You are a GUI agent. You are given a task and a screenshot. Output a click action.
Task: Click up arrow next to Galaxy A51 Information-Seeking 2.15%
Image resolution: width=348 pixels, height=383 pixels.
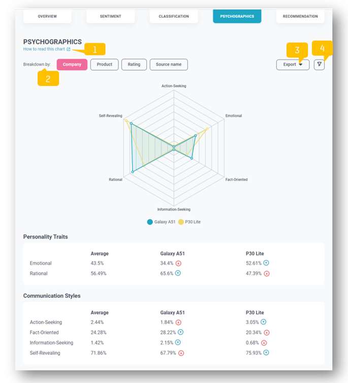pyautogui.click(x=178, y=342)
